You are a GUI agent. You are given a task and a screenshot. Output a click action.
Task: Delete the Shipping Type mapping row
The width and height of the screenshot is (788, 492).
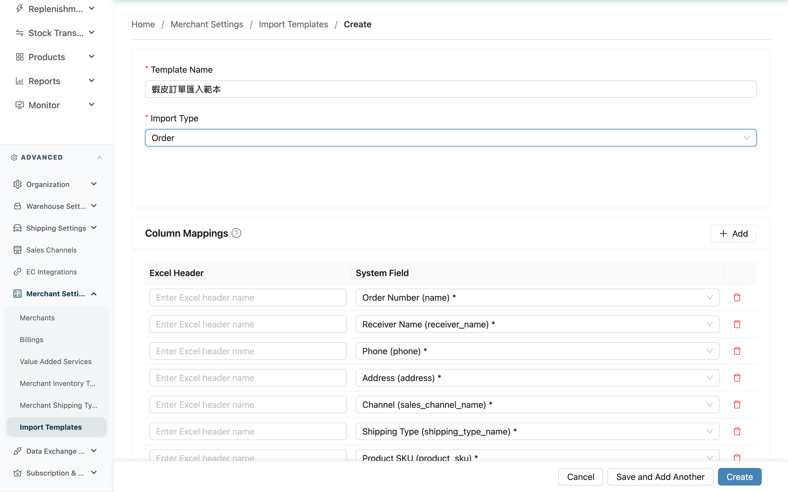737,431
